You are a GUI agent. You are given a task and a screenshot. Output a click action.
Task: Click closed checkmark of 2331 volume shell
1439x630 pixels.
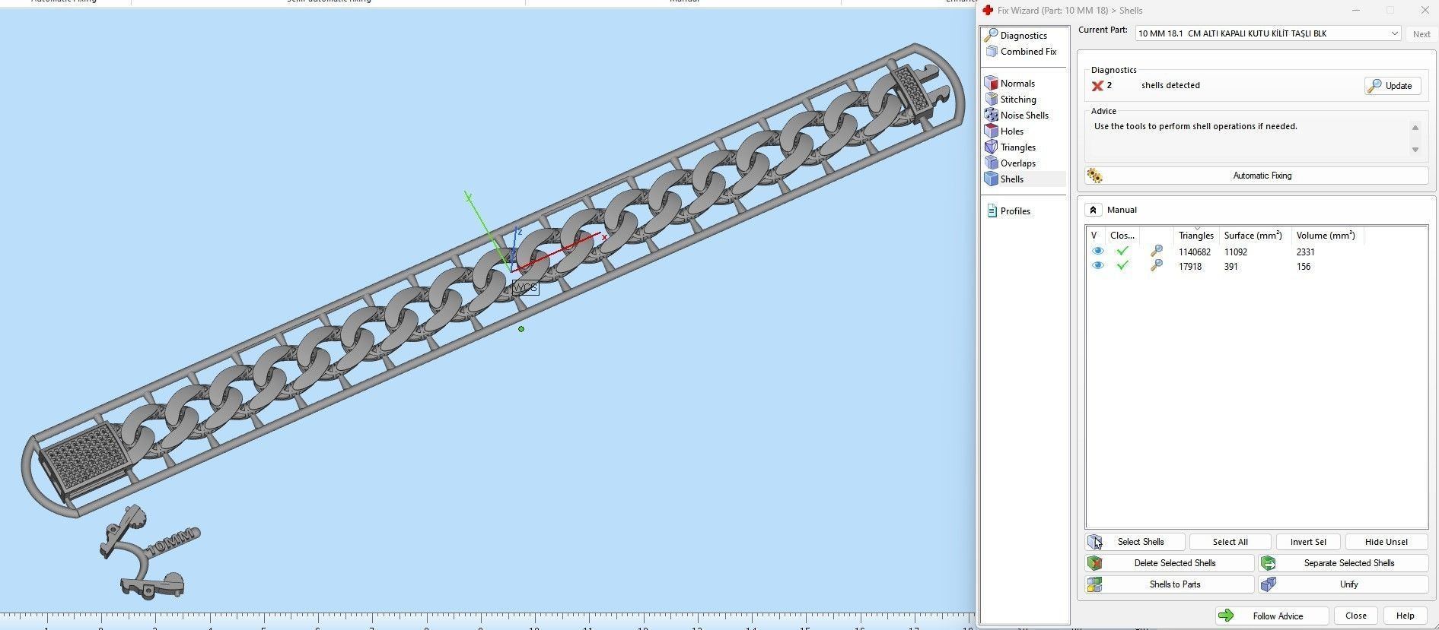pyautogui.click(x=1122, y=251)
